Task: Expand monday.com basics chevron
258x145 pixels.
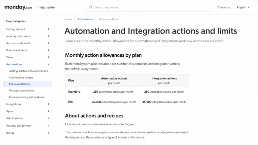Action: (x=49, y=36)
